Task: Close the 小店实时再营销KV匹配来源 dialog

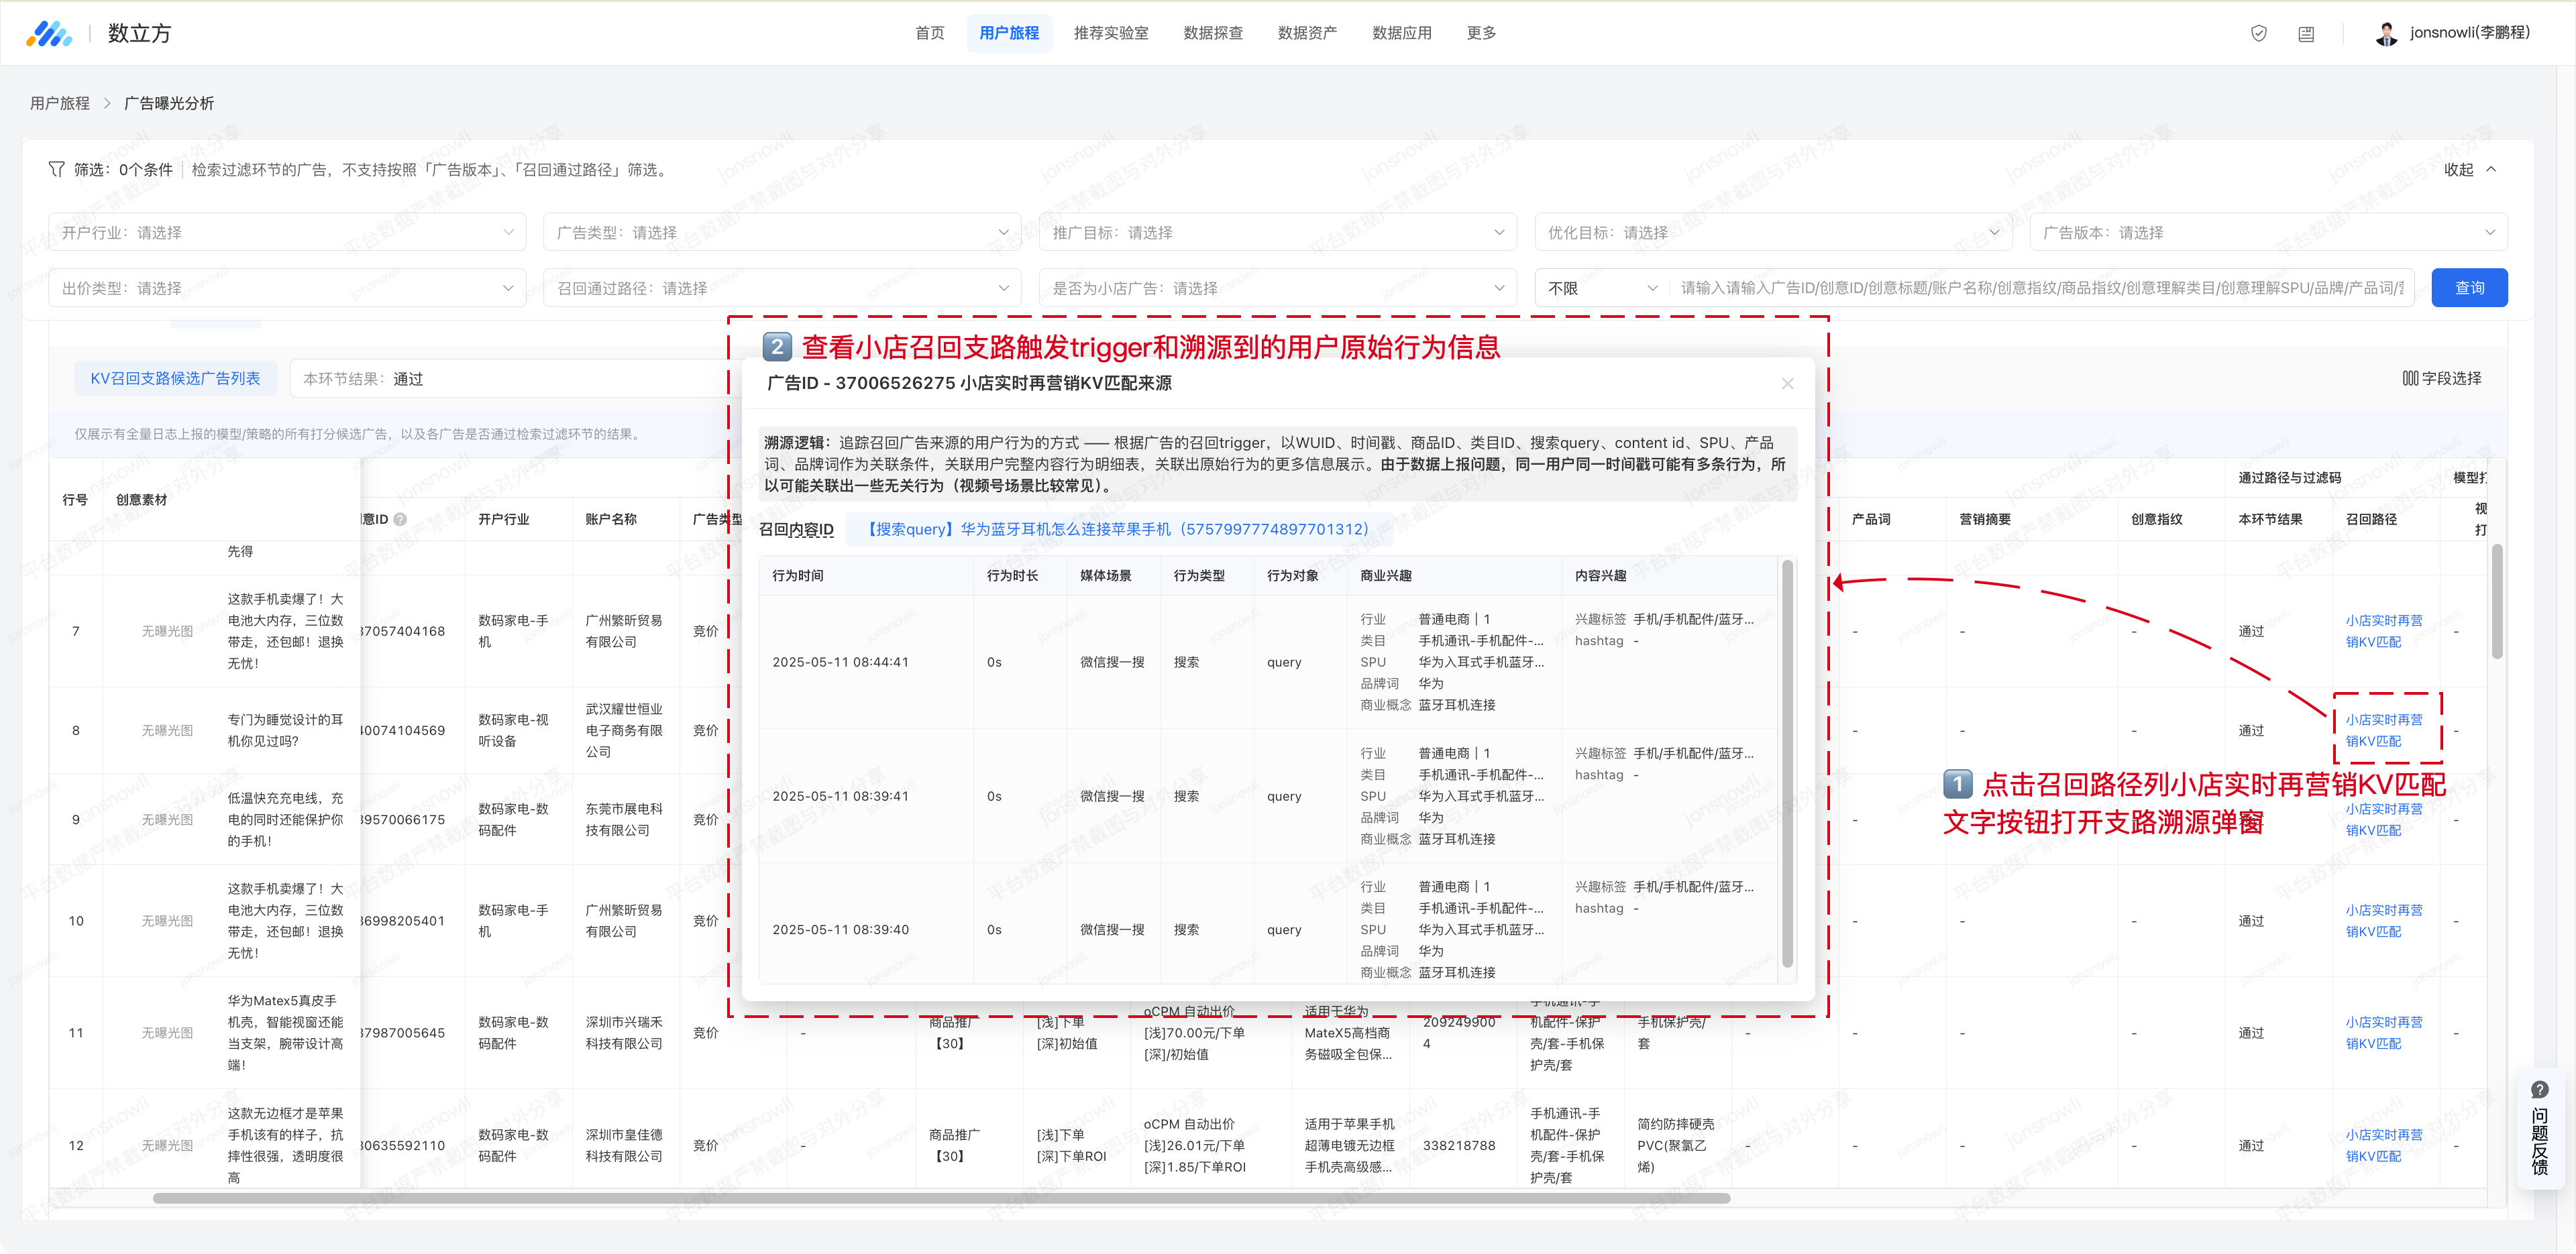Action: pyautogui.click(x=1787, y=384)
